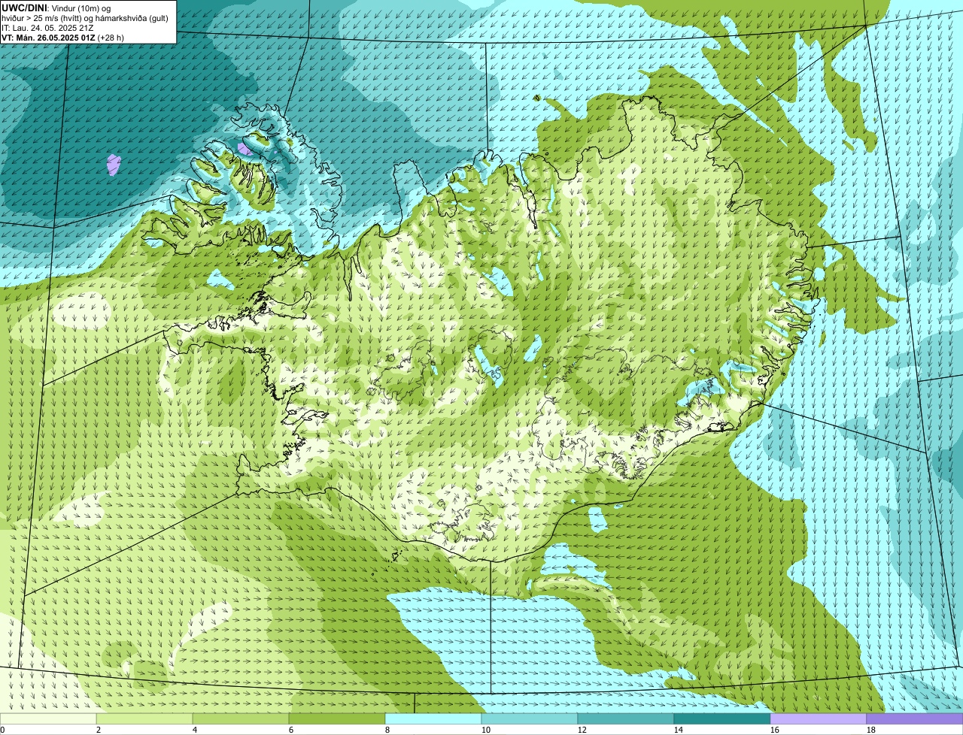Click the initial time "IT: Lau. 24. 05. 2025 21Z"
Viewport: 963px width, 735px height.
pyautogui.click(x=47, y=27)
